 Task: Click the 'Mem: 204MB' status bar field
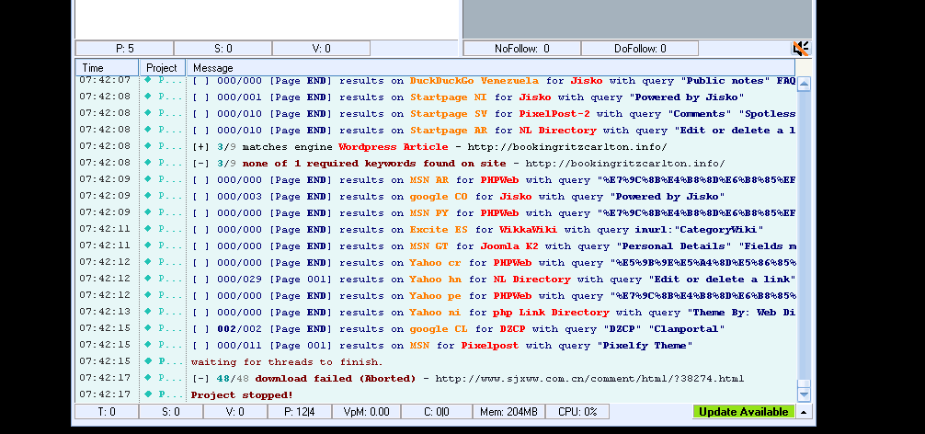click(x=509, y=412)
